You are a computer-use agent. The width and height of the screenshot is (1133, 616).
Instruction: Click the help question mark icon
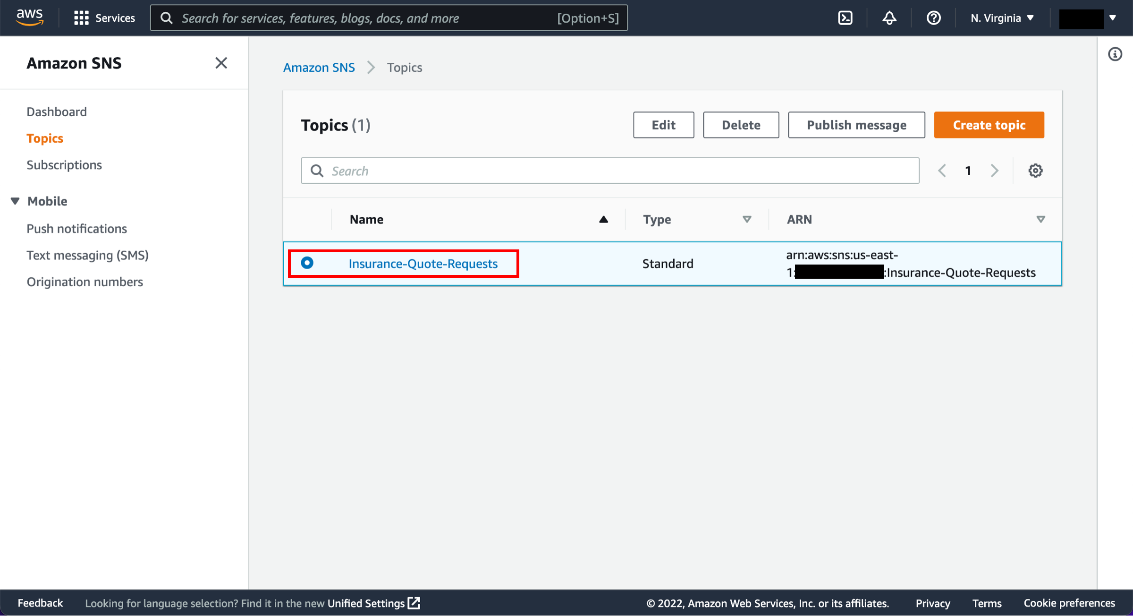pos(934,18)
